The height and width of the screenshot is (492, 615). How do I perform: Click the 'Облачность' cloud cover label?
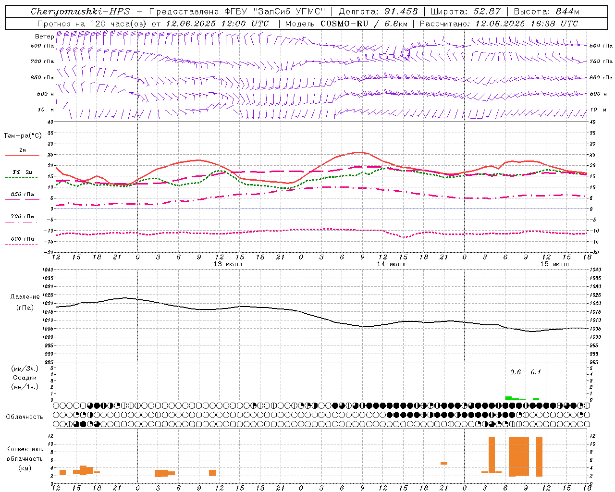tap(25, 417)
